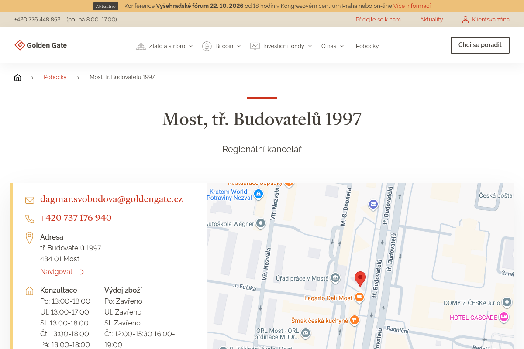The height and width of the screenshot is (349, 524).
Task: Click the +420 776 448 853 header phone number
Action: pyautogui.click(x=37, y=19)
